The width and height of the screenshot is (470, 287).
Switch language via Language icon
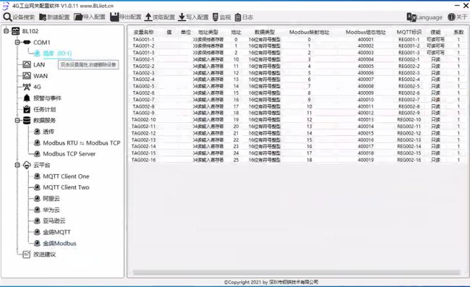click(411, 17)
